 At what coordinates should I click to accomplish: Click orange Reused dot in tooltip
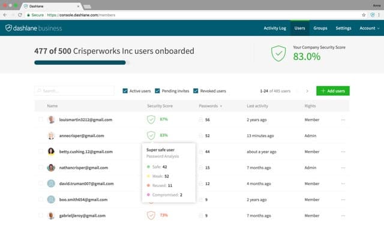(148, 185)
